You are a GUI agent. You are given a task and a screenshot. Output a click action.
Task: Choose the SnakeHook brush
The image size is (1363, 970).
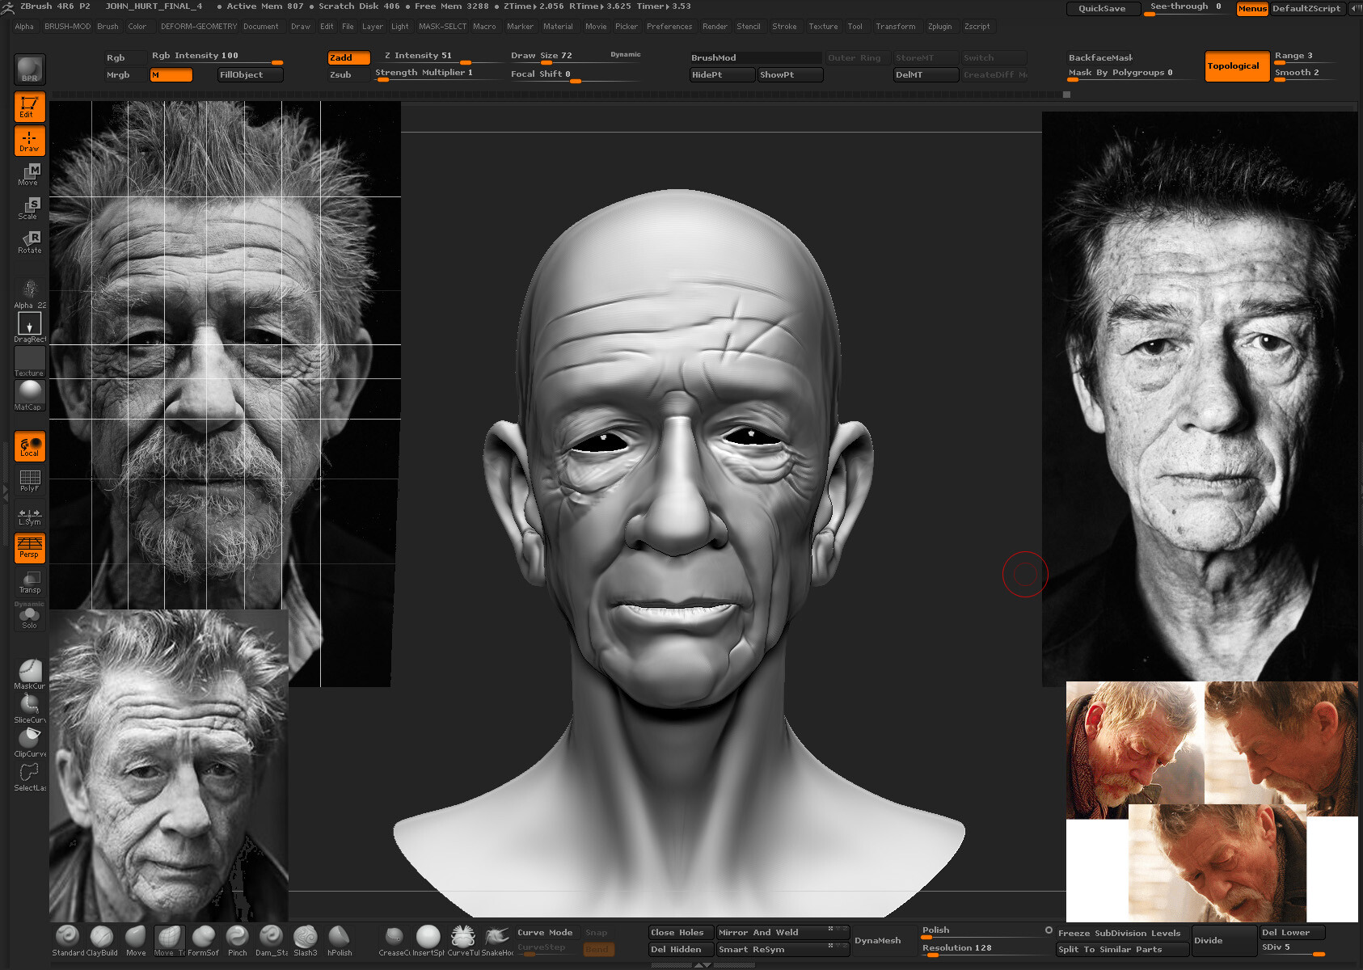tap(496, 938)
